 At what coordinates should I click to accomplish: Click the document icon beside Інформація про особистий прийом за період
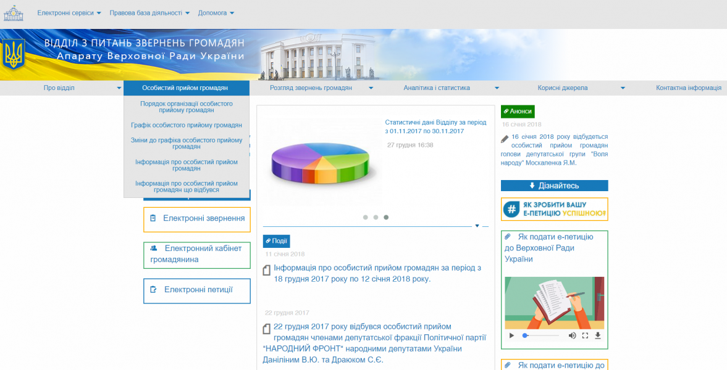click(267, 270)
